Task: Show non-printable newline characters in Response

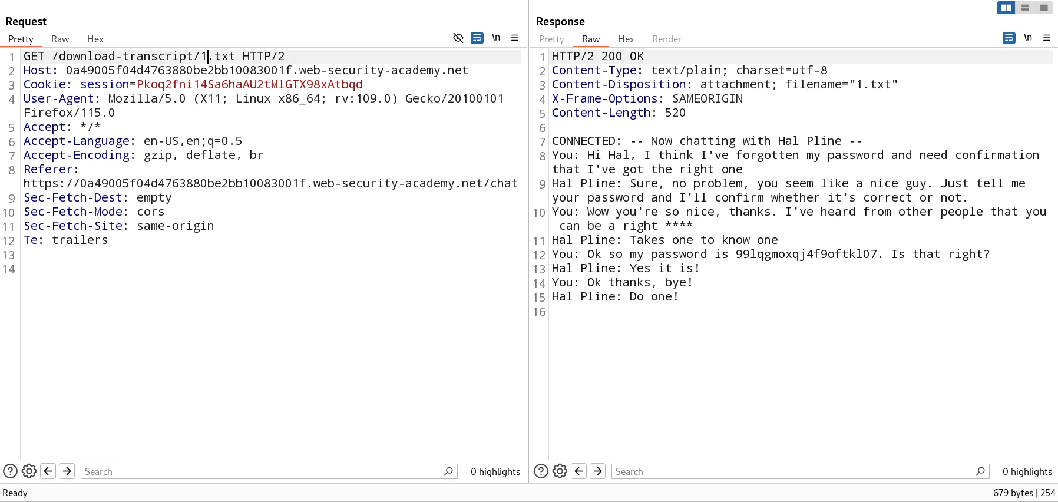Action: [1028, 38]
